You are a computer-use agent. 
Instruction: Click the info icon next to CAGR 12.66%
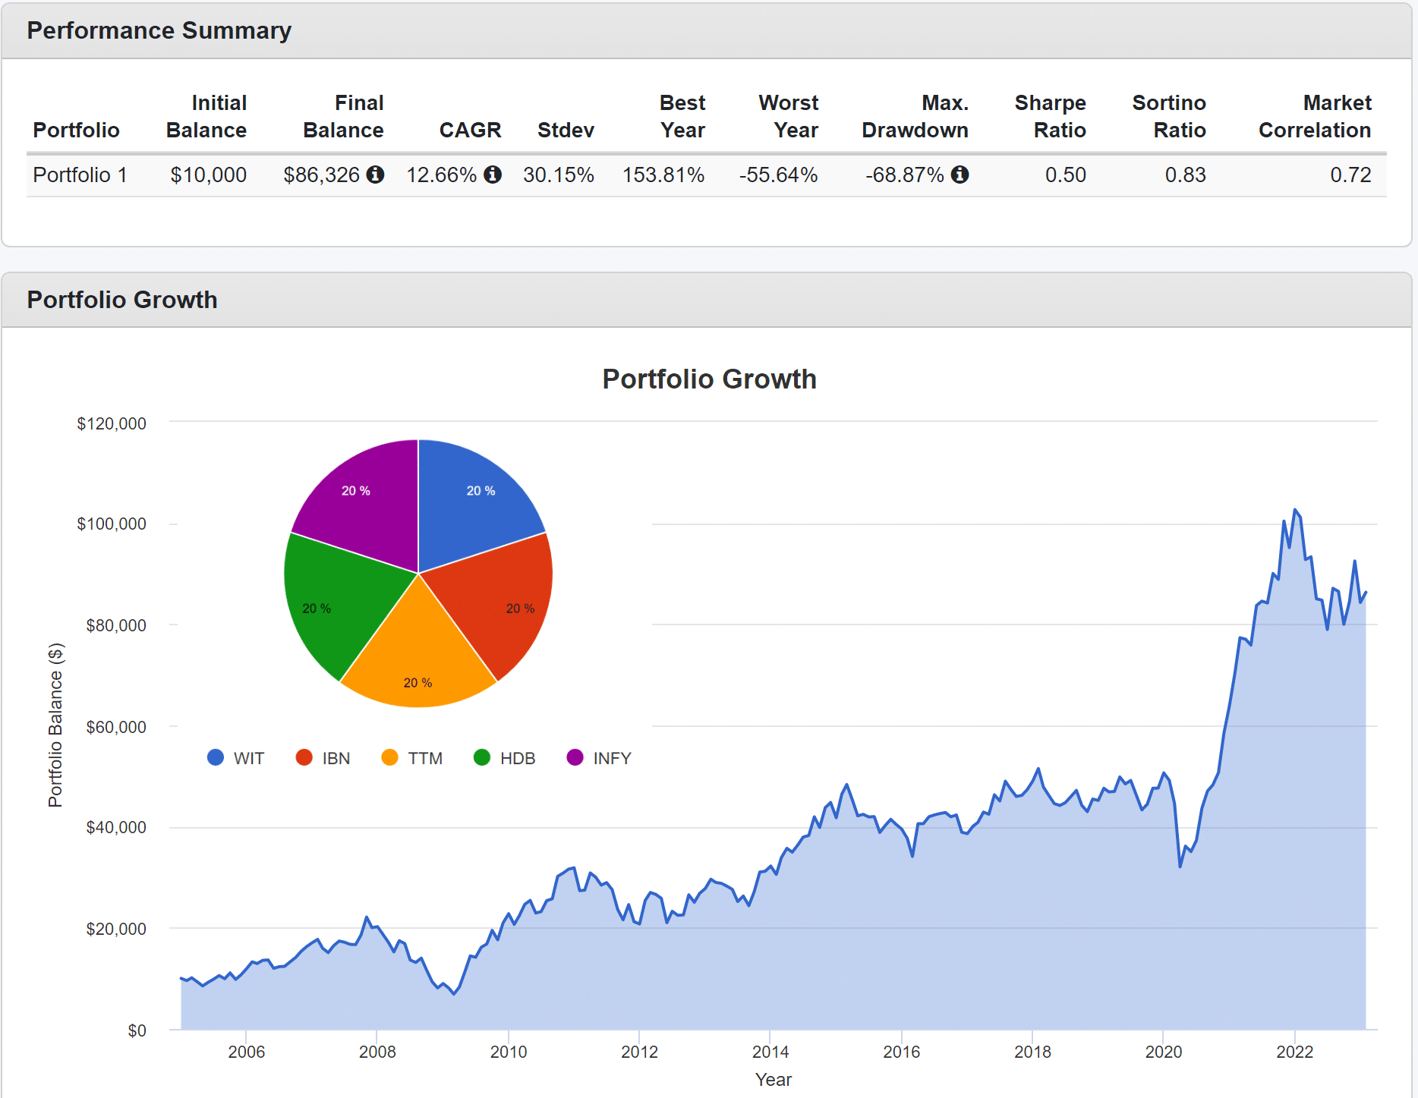tap(493, 175)
